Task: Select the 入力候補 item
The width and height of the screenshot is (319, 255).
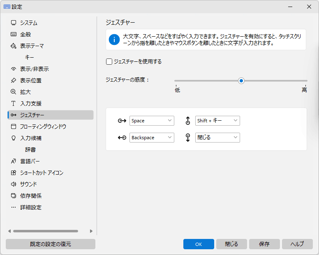Action: pos(51,138)
